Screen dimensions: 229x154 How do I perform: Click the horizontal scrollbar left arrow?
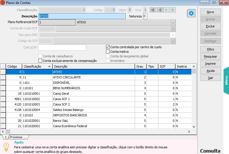pyautogui.click(x=3, y=131)
